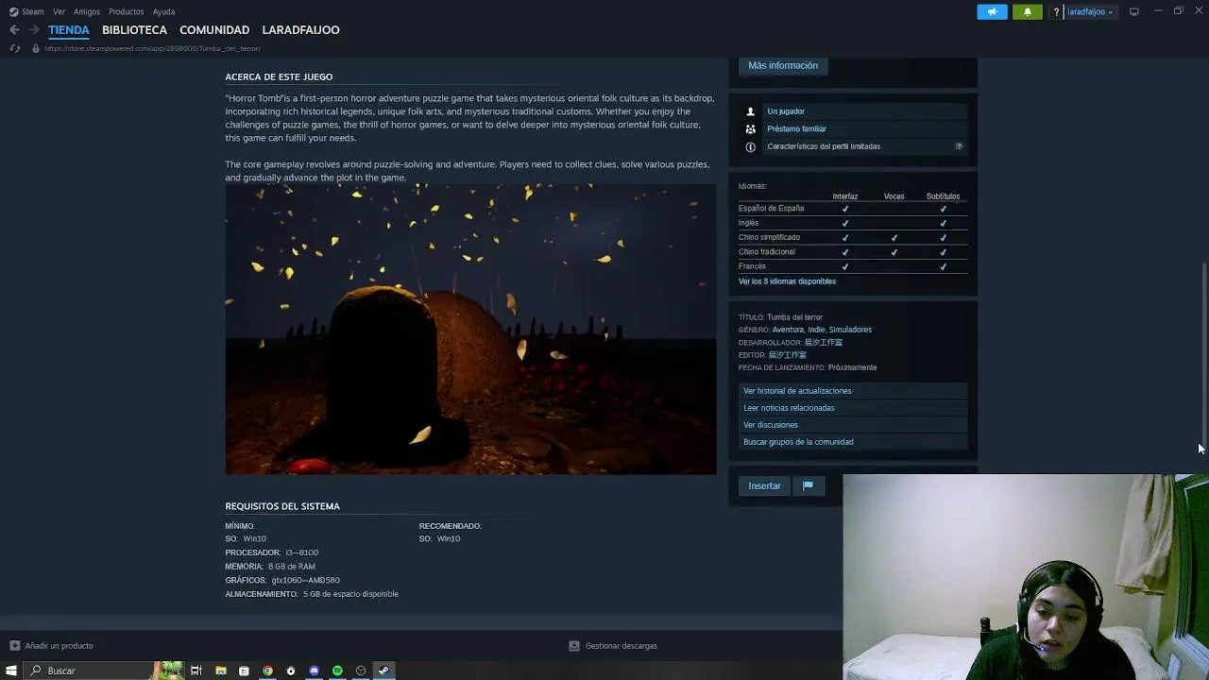Viewport: 1209px width, 680px height.
Task: Click the Chino simplificado language row
Action: point(853,238)
